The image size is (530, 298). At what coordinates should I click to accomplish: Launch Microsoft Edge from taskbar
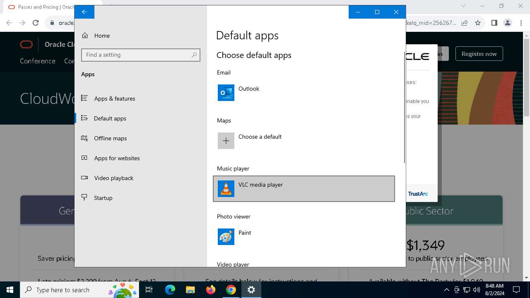(170, 290)
